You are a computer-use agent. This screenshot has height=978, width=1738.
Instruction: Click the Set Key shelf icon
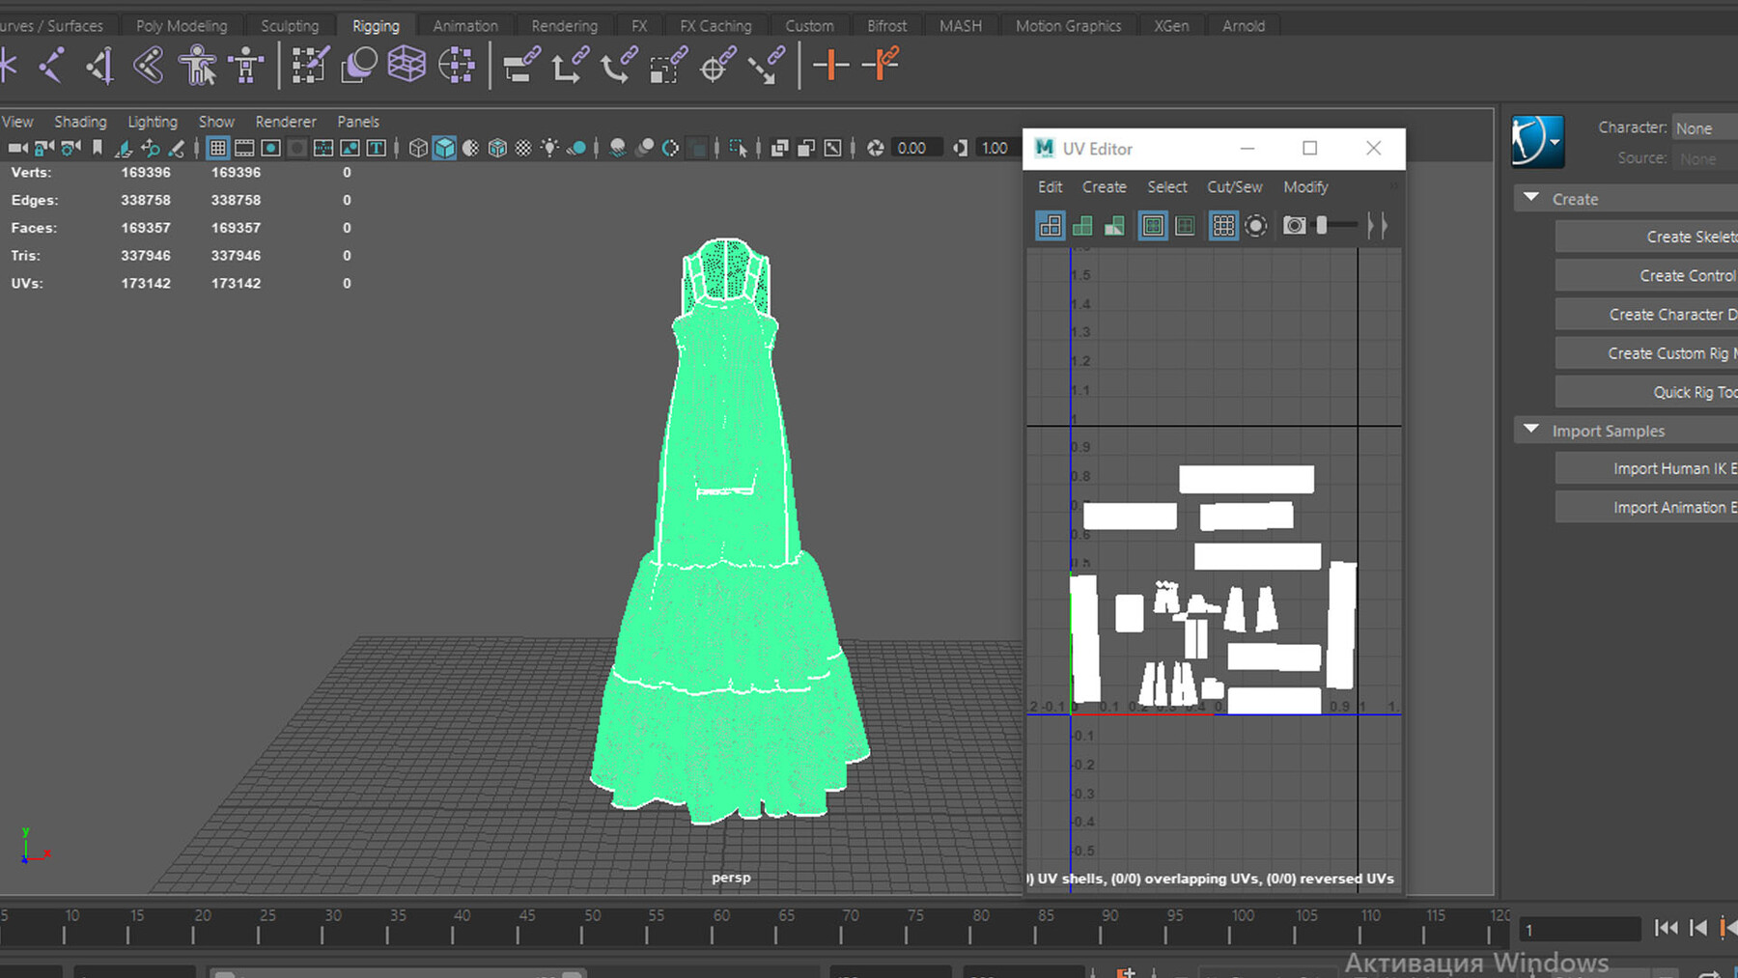830,66
